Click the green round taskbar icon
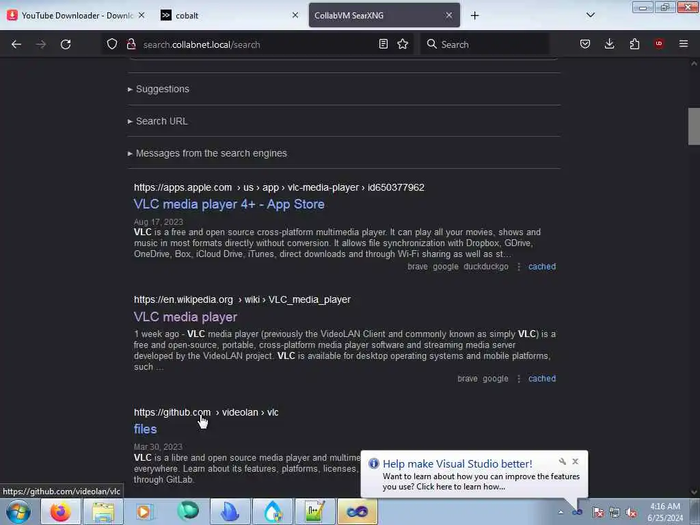Viewport: 700px width, 525px height. coord(187,511)
